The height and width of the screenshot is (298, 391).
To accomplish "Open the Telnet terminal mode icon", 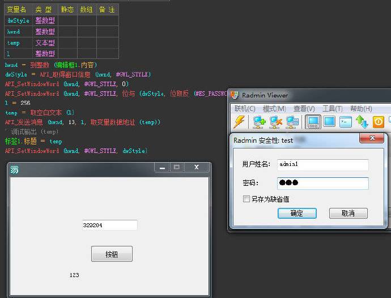I will (346, 121).
